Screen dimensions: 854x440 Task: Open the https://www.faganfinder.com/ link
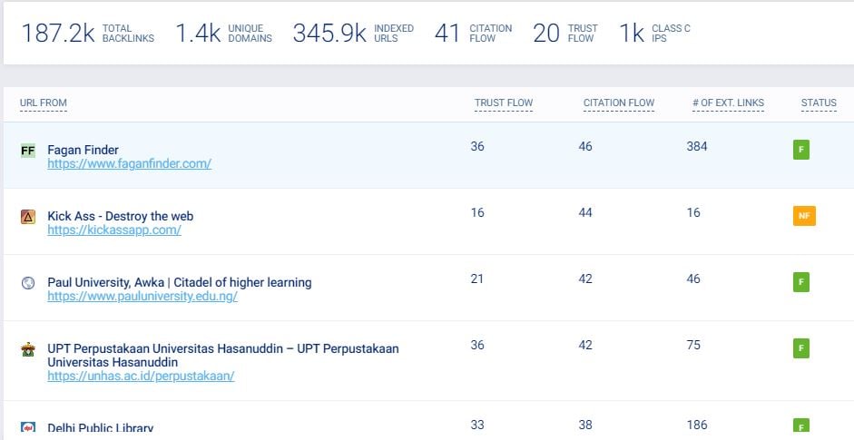click(129, 164)
